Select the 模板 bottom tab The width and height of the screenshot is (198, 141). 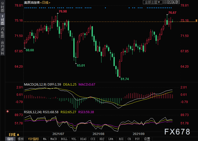pyautogui.click(x=21, y=139)
